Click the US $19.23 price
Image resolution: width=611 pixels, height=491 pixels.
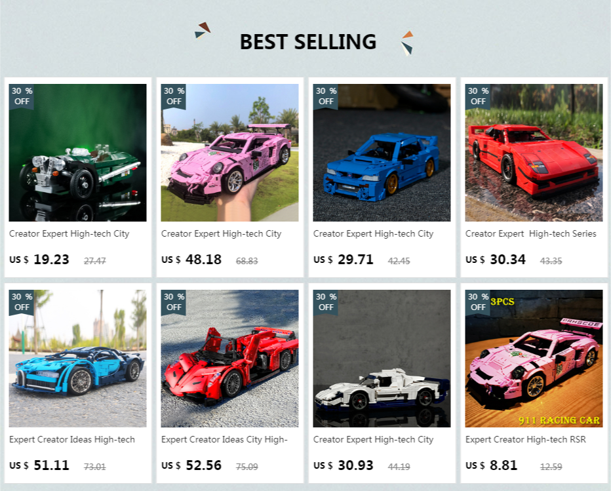(39, 260)
